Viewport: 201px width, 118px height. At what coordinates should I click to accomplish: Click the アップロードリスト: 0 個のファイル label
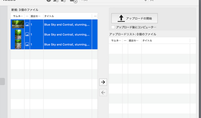tap(133, 34)
